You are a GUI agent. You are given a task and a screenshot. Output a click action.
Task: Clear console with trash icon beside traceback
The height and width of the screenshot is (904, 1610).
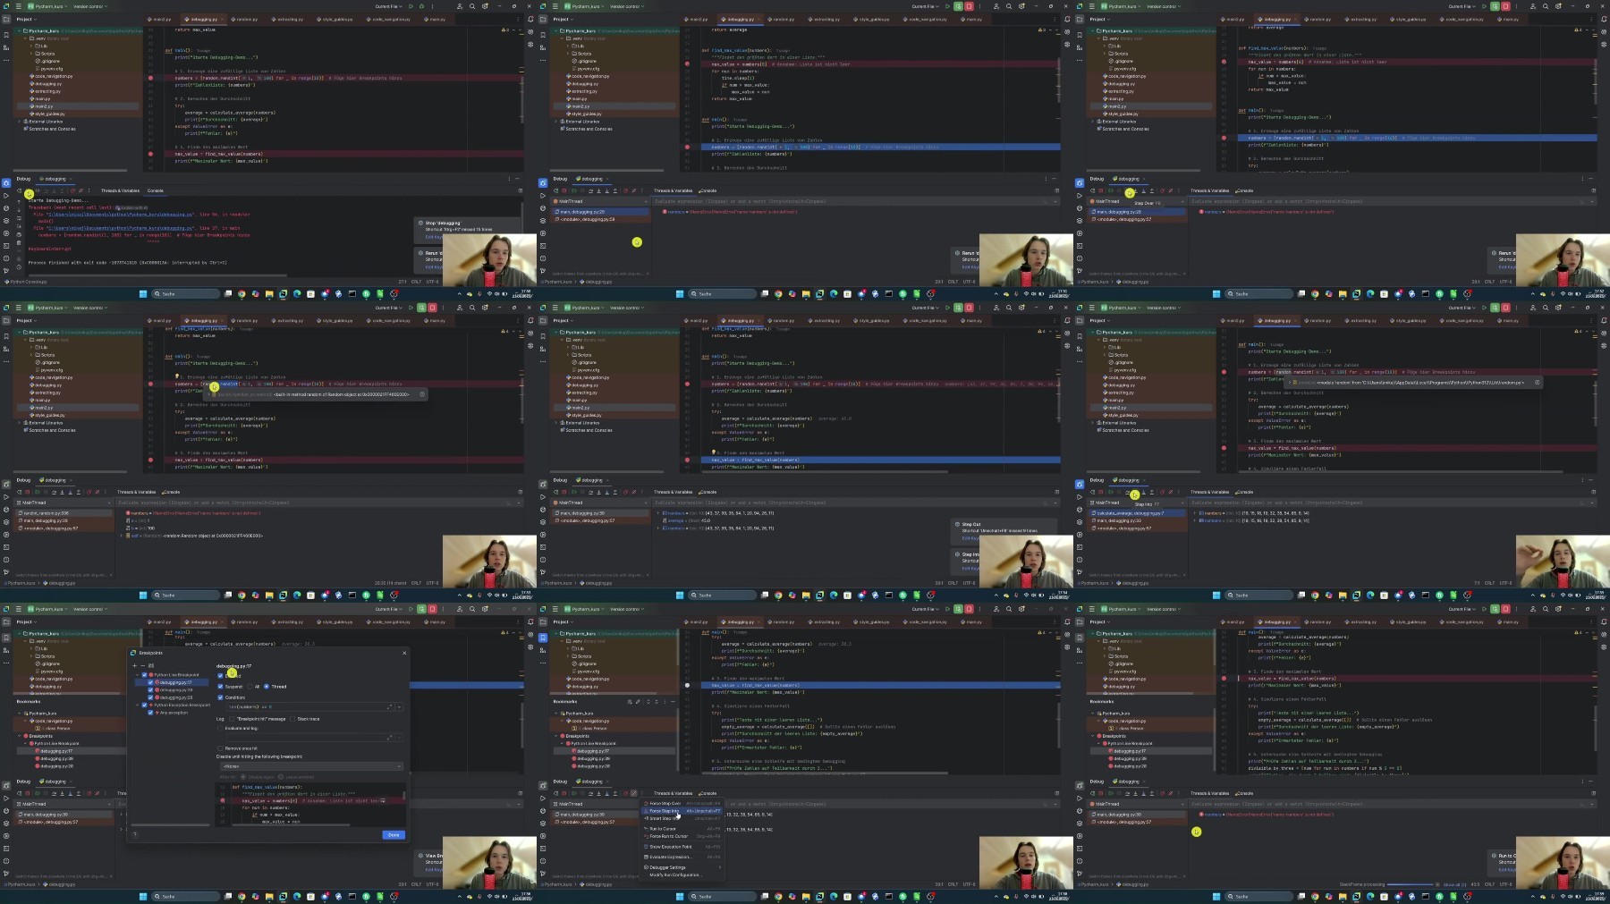tap(19, 243)
